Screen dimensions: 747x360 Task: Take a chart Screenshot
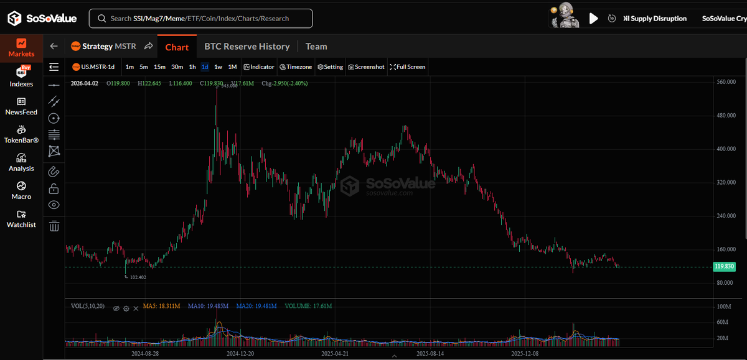point(366,67)
